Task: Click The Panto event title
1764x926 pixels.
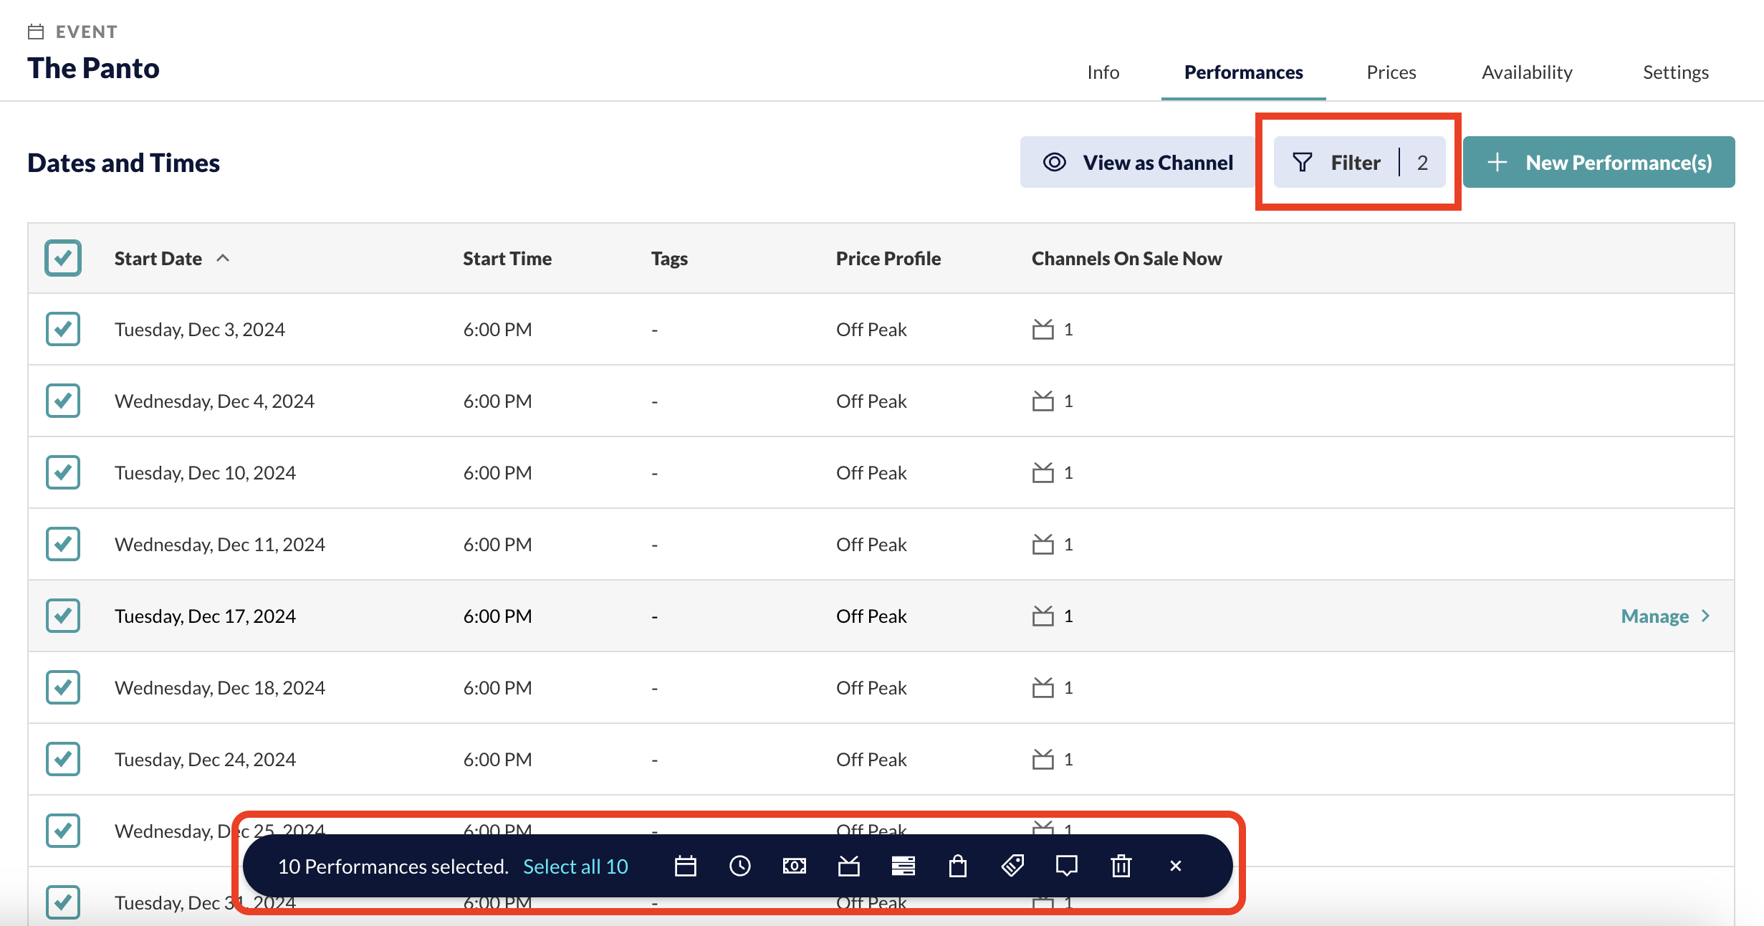Action: (x=93, y=68)
